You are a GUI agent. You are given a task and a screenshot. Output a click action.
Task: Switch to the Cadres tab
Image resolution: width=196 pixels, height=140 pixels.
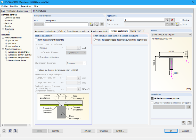[61, 31]
